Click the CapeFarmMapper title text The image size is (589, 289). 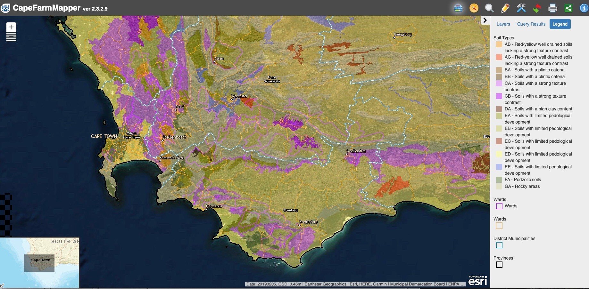click(x=46, y=8)
